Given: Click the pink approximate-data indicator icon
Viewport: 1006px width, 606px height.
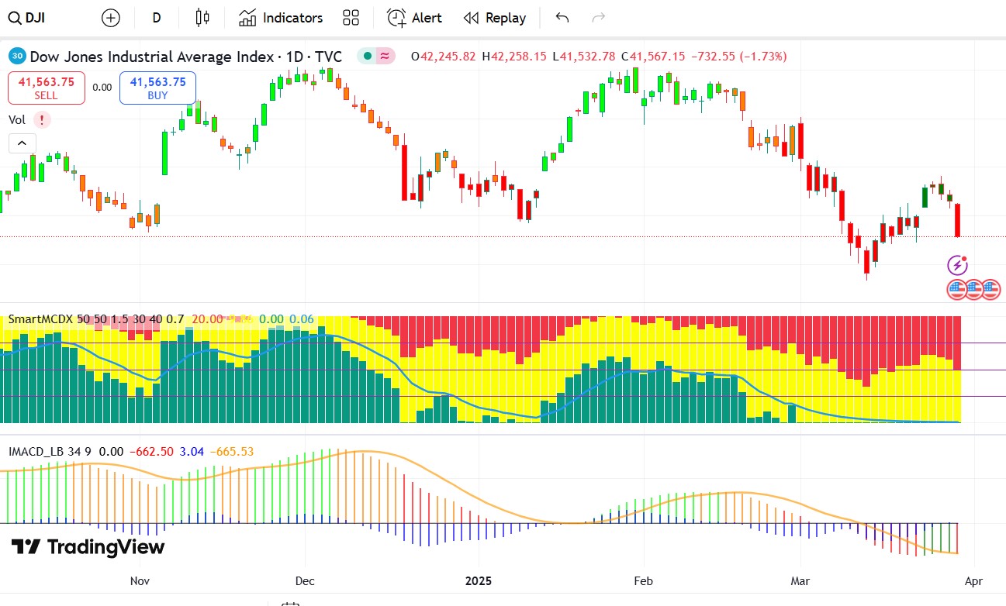Looking at the screenshot, I should click(385, 57).
